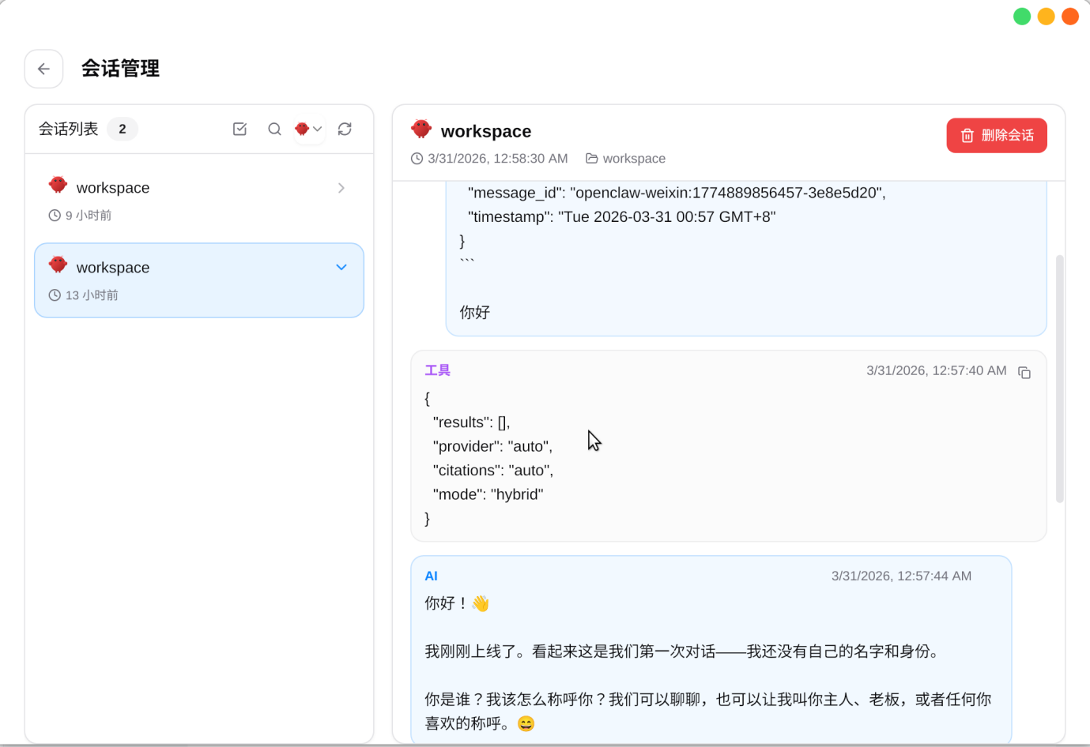
Task: Click the red agent icon of the 9 小时前 session
Action: click(58, 185)
